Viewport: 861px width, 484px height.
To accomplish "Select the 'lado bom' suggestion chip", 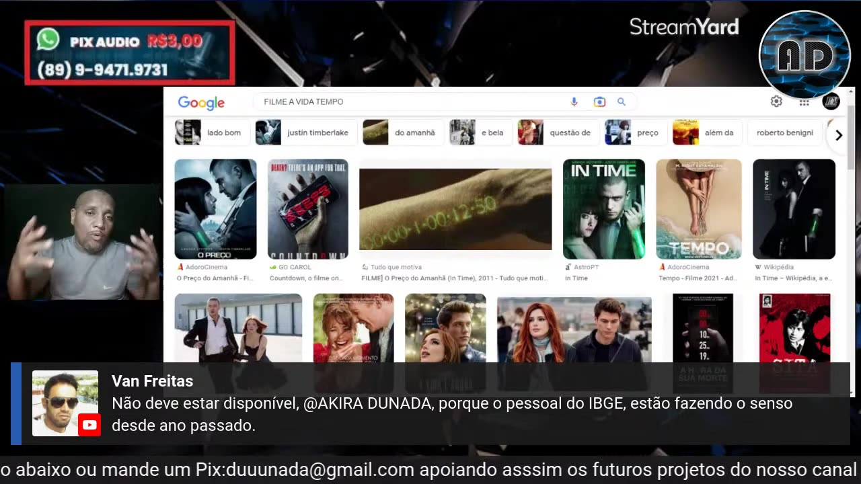I will point(213,132).
